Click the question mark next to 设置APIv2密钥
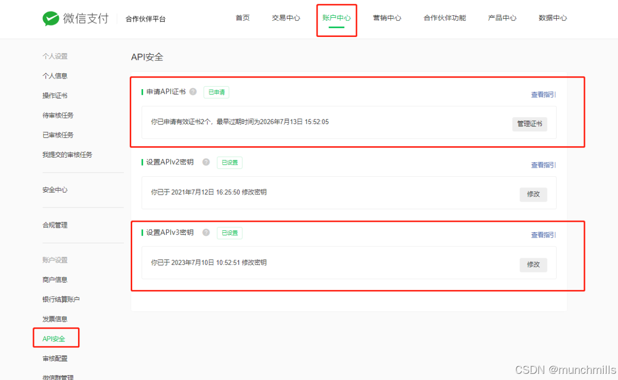Screen dimensions: 618x380 click(x=206, y=162)
